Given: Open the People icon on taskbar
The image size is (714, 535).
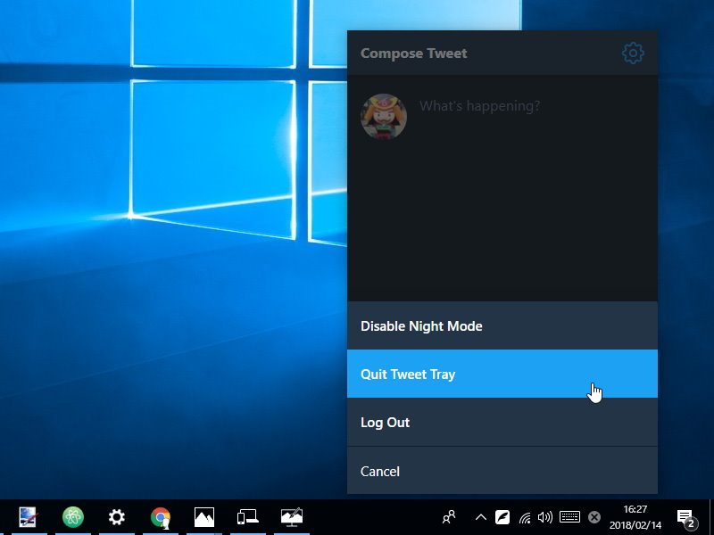Looking at the screenshot, I should 449,517.
